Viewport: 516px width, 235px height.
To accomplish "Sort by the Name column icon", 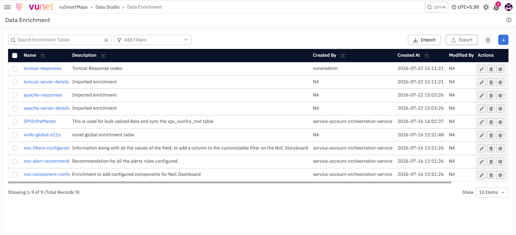I will (x=43, y=55).
